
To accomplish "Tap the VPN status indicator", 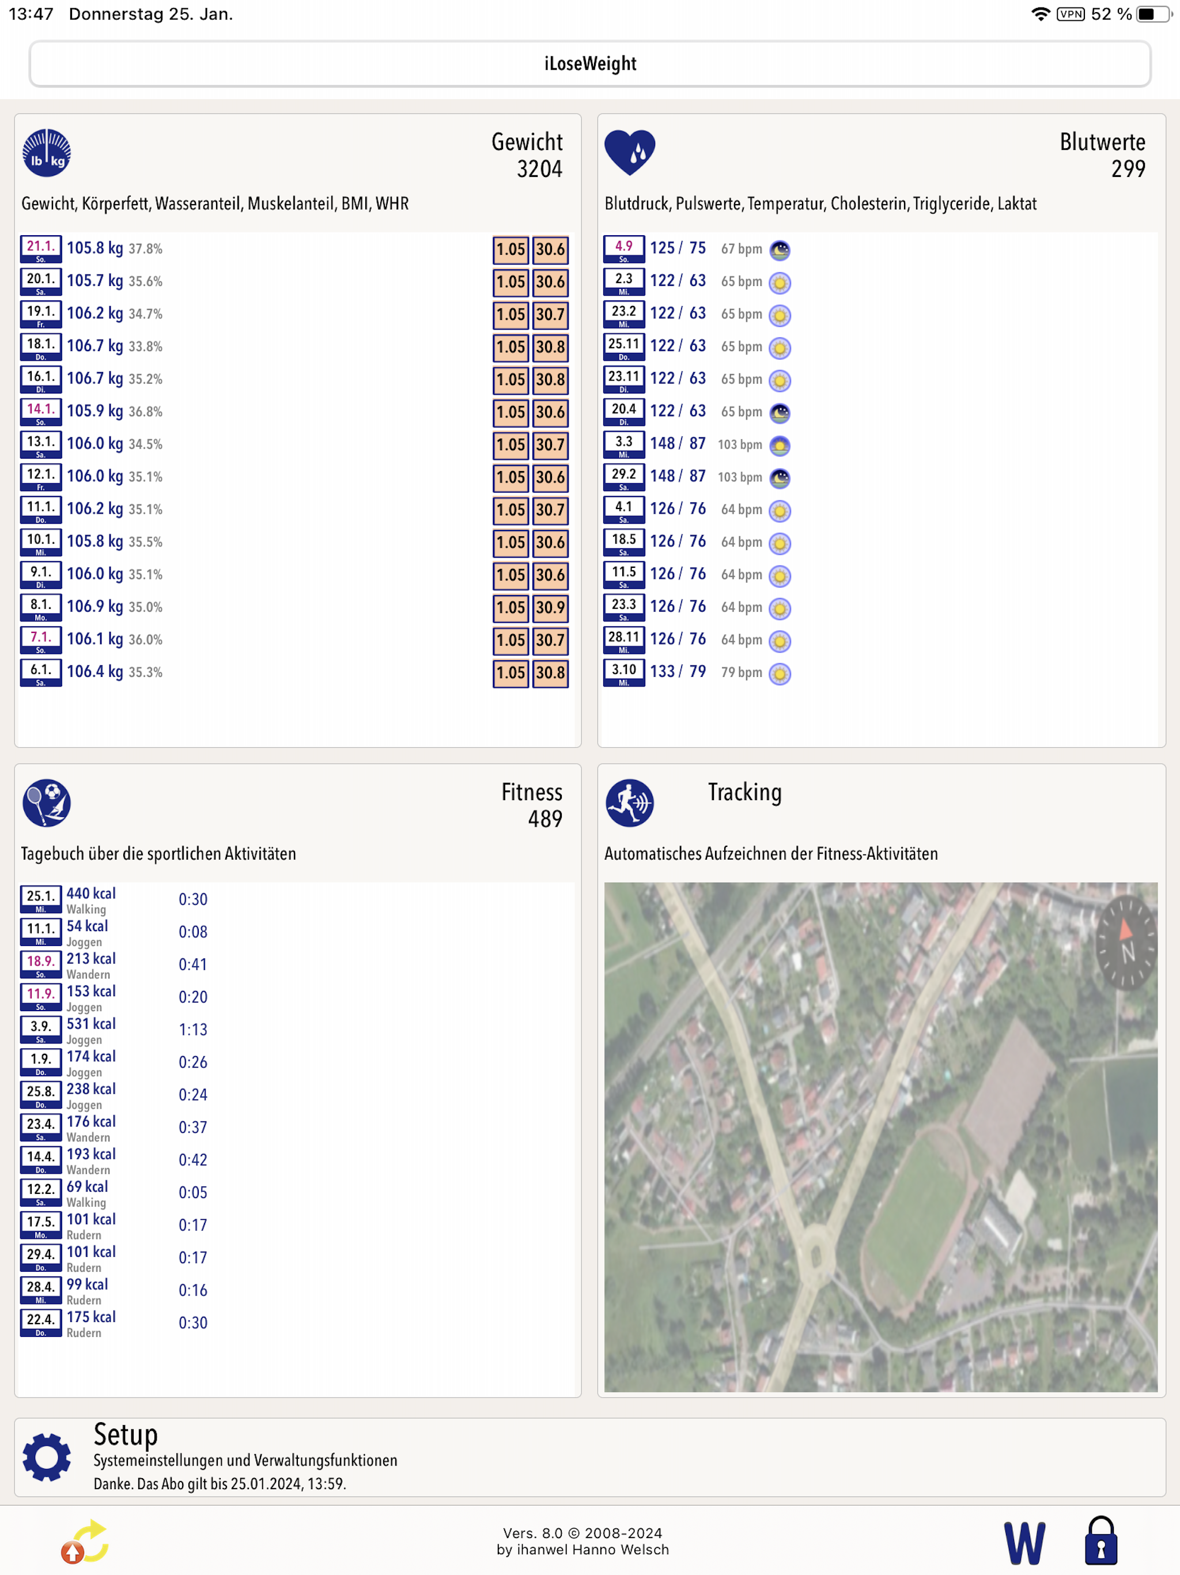I will coord(1071,14).
